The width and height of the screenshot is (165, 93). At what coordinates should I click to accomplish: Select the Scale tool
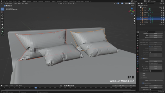[2, 22]
